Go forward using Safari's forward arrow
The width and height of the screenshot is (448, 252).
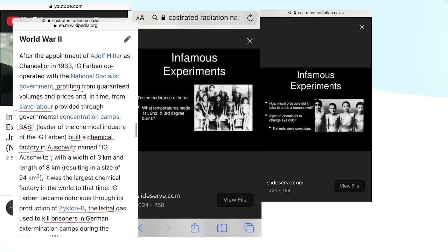click(x=168, y=228)
